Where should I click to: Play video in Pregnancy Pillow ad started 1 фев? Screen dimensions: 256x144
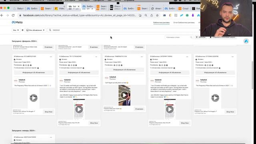pyautogui.click(x=215, y=98)
